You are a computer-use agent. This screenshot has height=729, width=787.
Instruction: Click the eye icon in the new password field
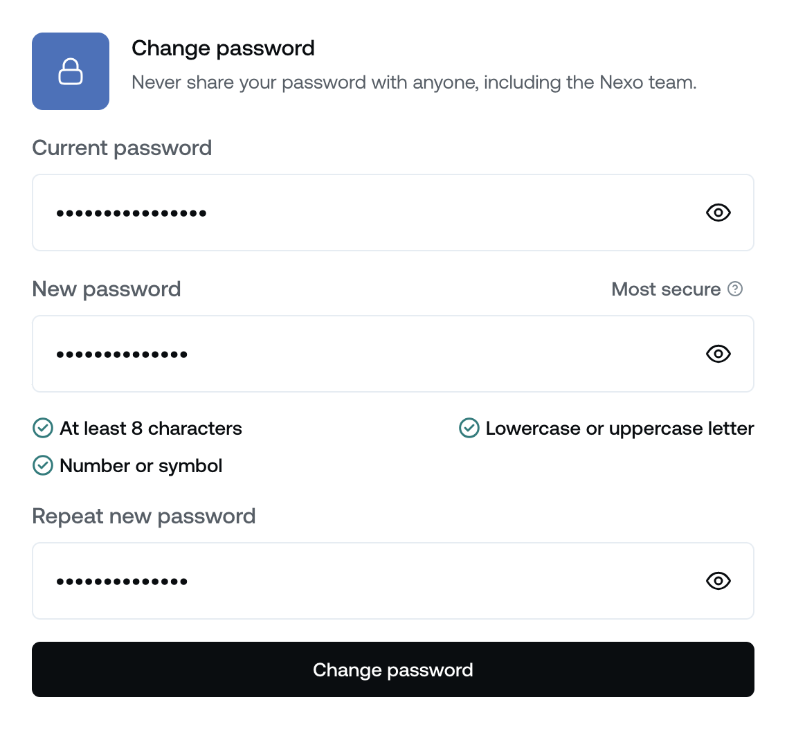point(718,354)
